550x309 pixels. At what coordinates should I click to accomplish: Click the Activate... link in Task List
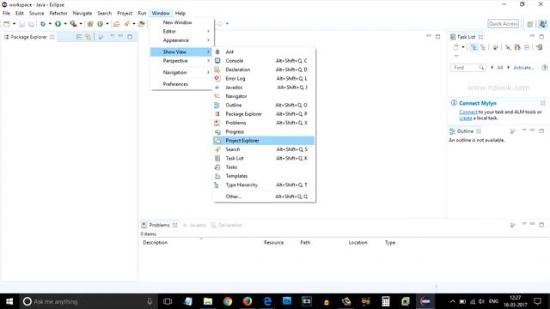click(523, 67)
